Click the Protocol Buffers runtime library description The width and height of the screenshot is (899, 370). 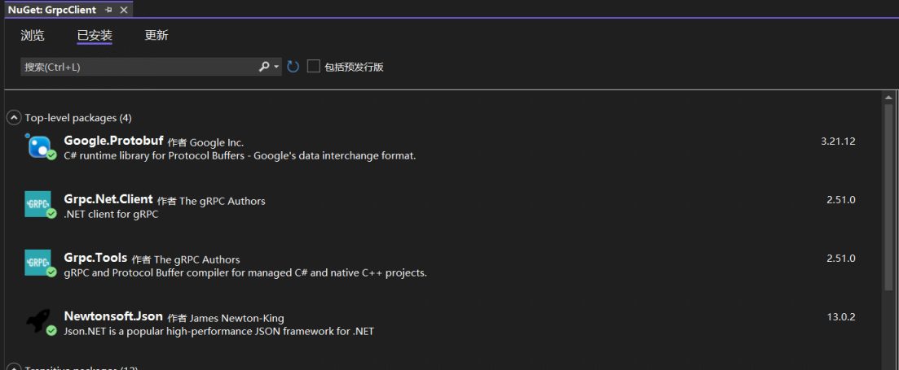click(x=240, y=155)
